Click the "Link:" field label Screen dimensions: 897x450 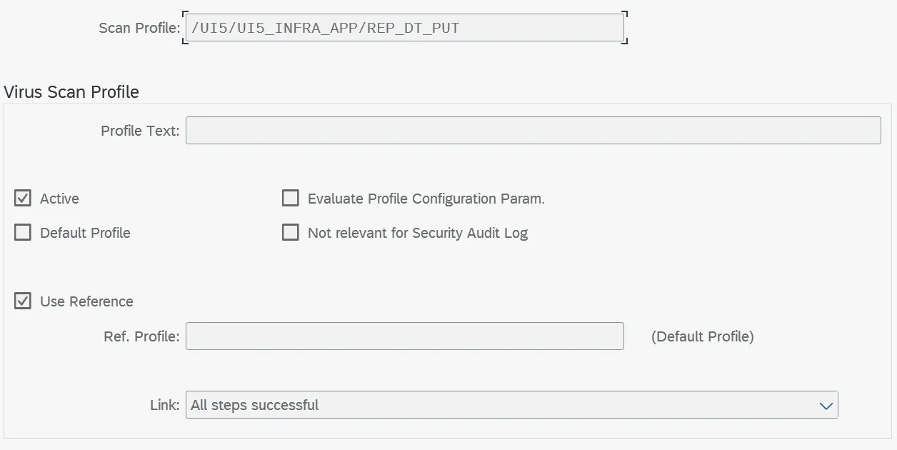(x=164, y=405)
